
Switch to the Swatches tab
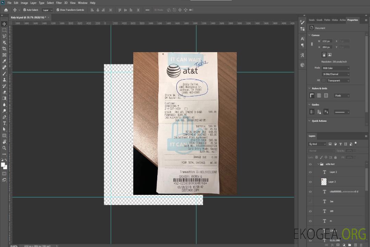click(312, 20)
